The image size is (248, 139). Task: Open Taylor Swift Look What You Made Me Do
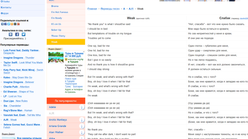click(x=23, y=64)
